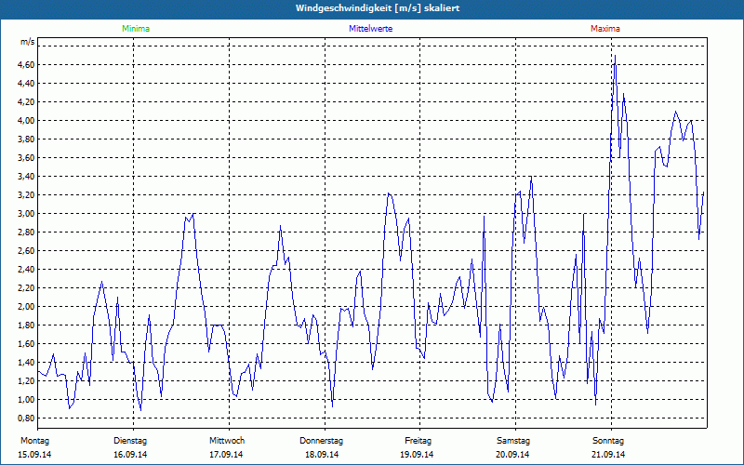Click the 3,00 y-axis value
Screen dimensions: 744x465
point(27,214)
